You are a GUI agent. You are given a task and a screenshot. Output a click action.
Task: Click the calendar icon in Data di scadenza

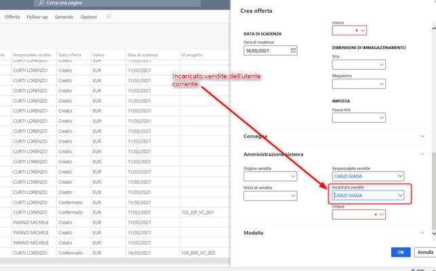pos(293,50)
